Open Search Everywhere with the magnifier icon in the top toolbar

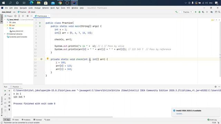[x=219, y=12]
